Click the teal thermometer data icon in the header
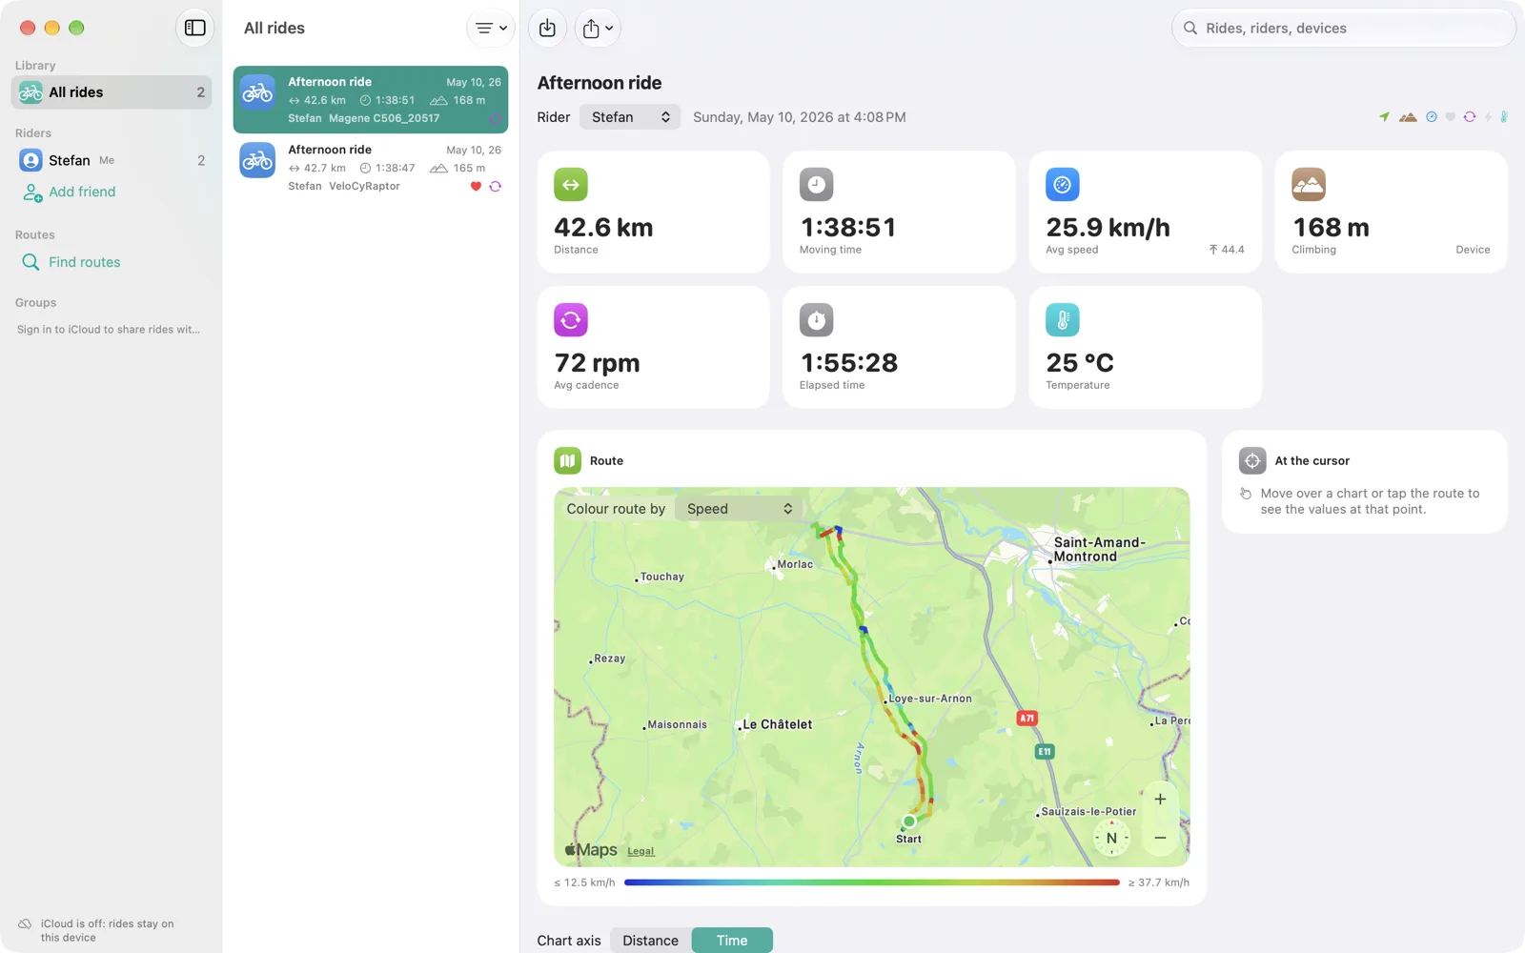 1504,117
